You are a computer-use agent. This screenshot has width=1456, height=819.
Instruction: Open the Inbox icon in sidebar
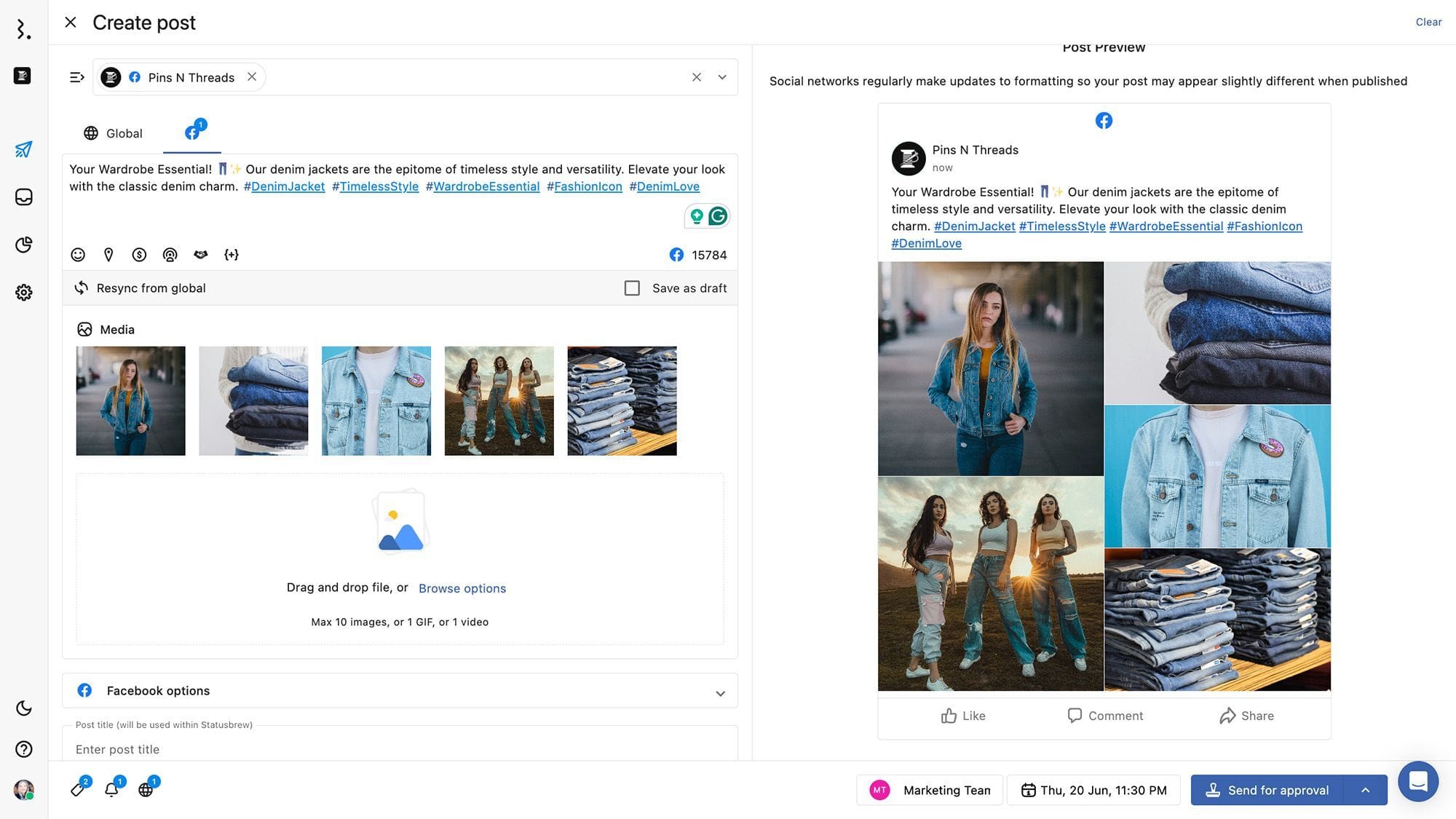(23, 197)
